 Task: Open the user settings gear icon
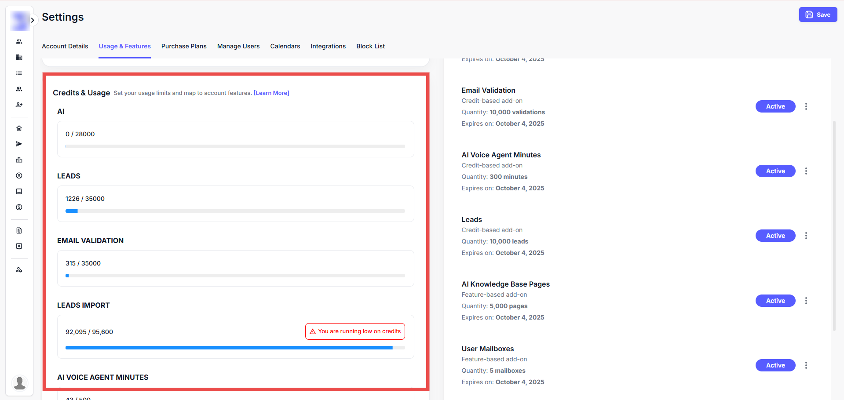coord(19,270)
